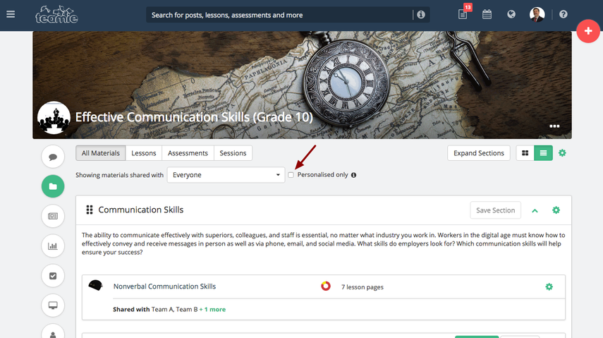
Task: Open the bar chart reports sidebar icon
Action: click(x=53, y=246)
